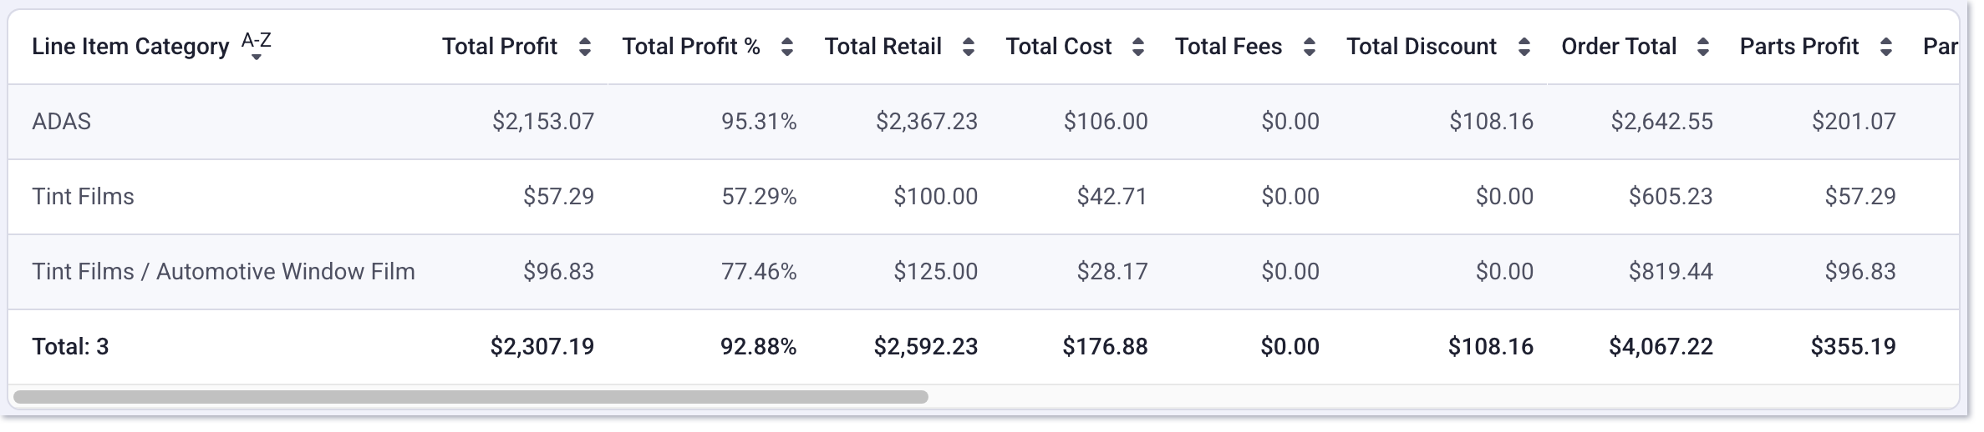Viewport: 1984px width, 432px height.
Task: Select the Tint Films category cell
Action: click(x=83, y=197)
